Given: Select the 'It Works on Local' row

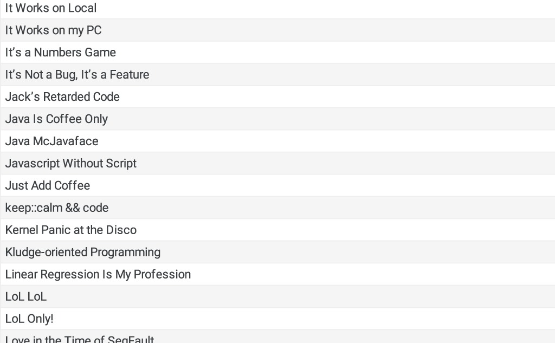Looking at the screenshot, I should (x=278, y=8).
